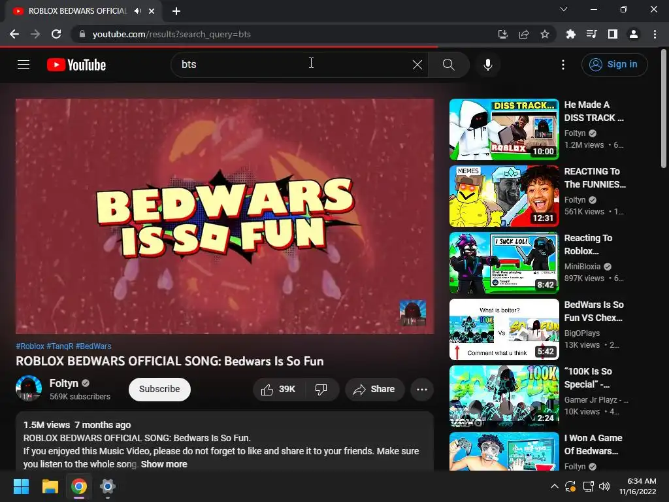The image size is (669, 502).
Task: Install app icon in address bar
Action: 502,34
